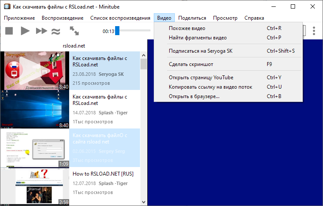
Task: Click date 02.06.2015 in the list
Action: (84, 151)
